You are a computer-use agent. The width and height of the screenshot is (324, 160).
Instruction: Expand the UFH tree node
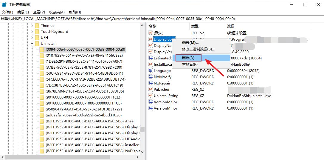tap(32, 38)
